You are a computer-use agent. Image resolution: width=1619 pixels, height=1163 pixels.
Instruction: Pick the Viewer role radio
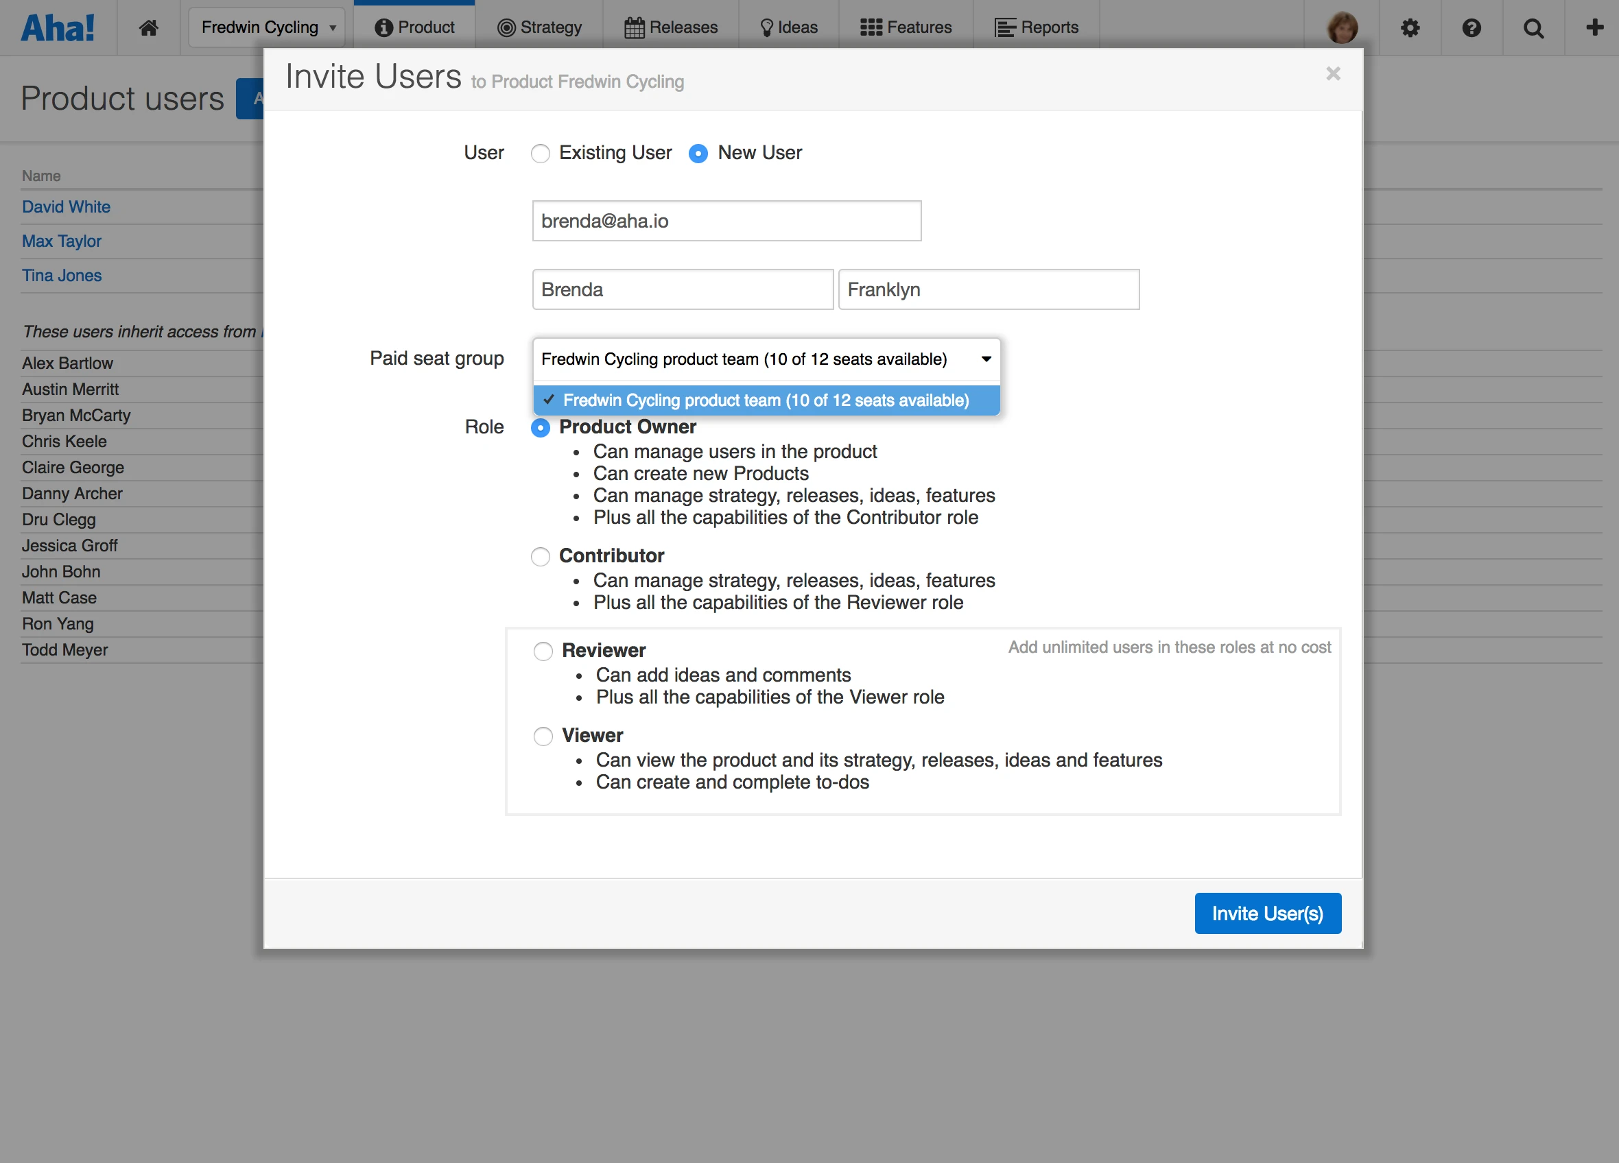point(543,736)
